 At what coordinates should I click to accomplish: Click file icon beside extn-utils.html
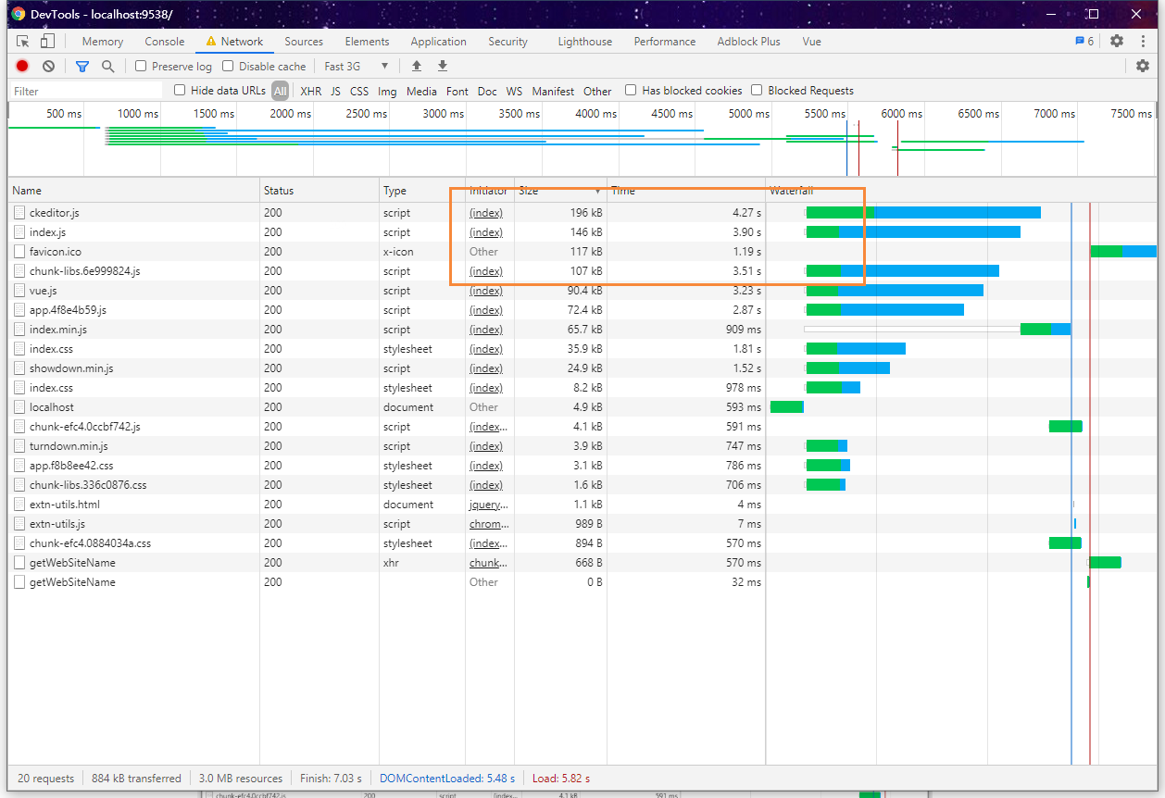(20, 505)
